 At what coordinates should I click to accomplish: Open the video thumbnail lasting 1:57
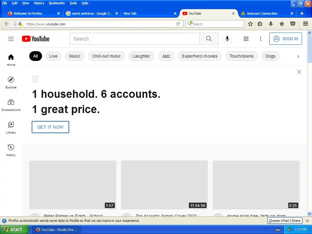(x=73, y=185)
